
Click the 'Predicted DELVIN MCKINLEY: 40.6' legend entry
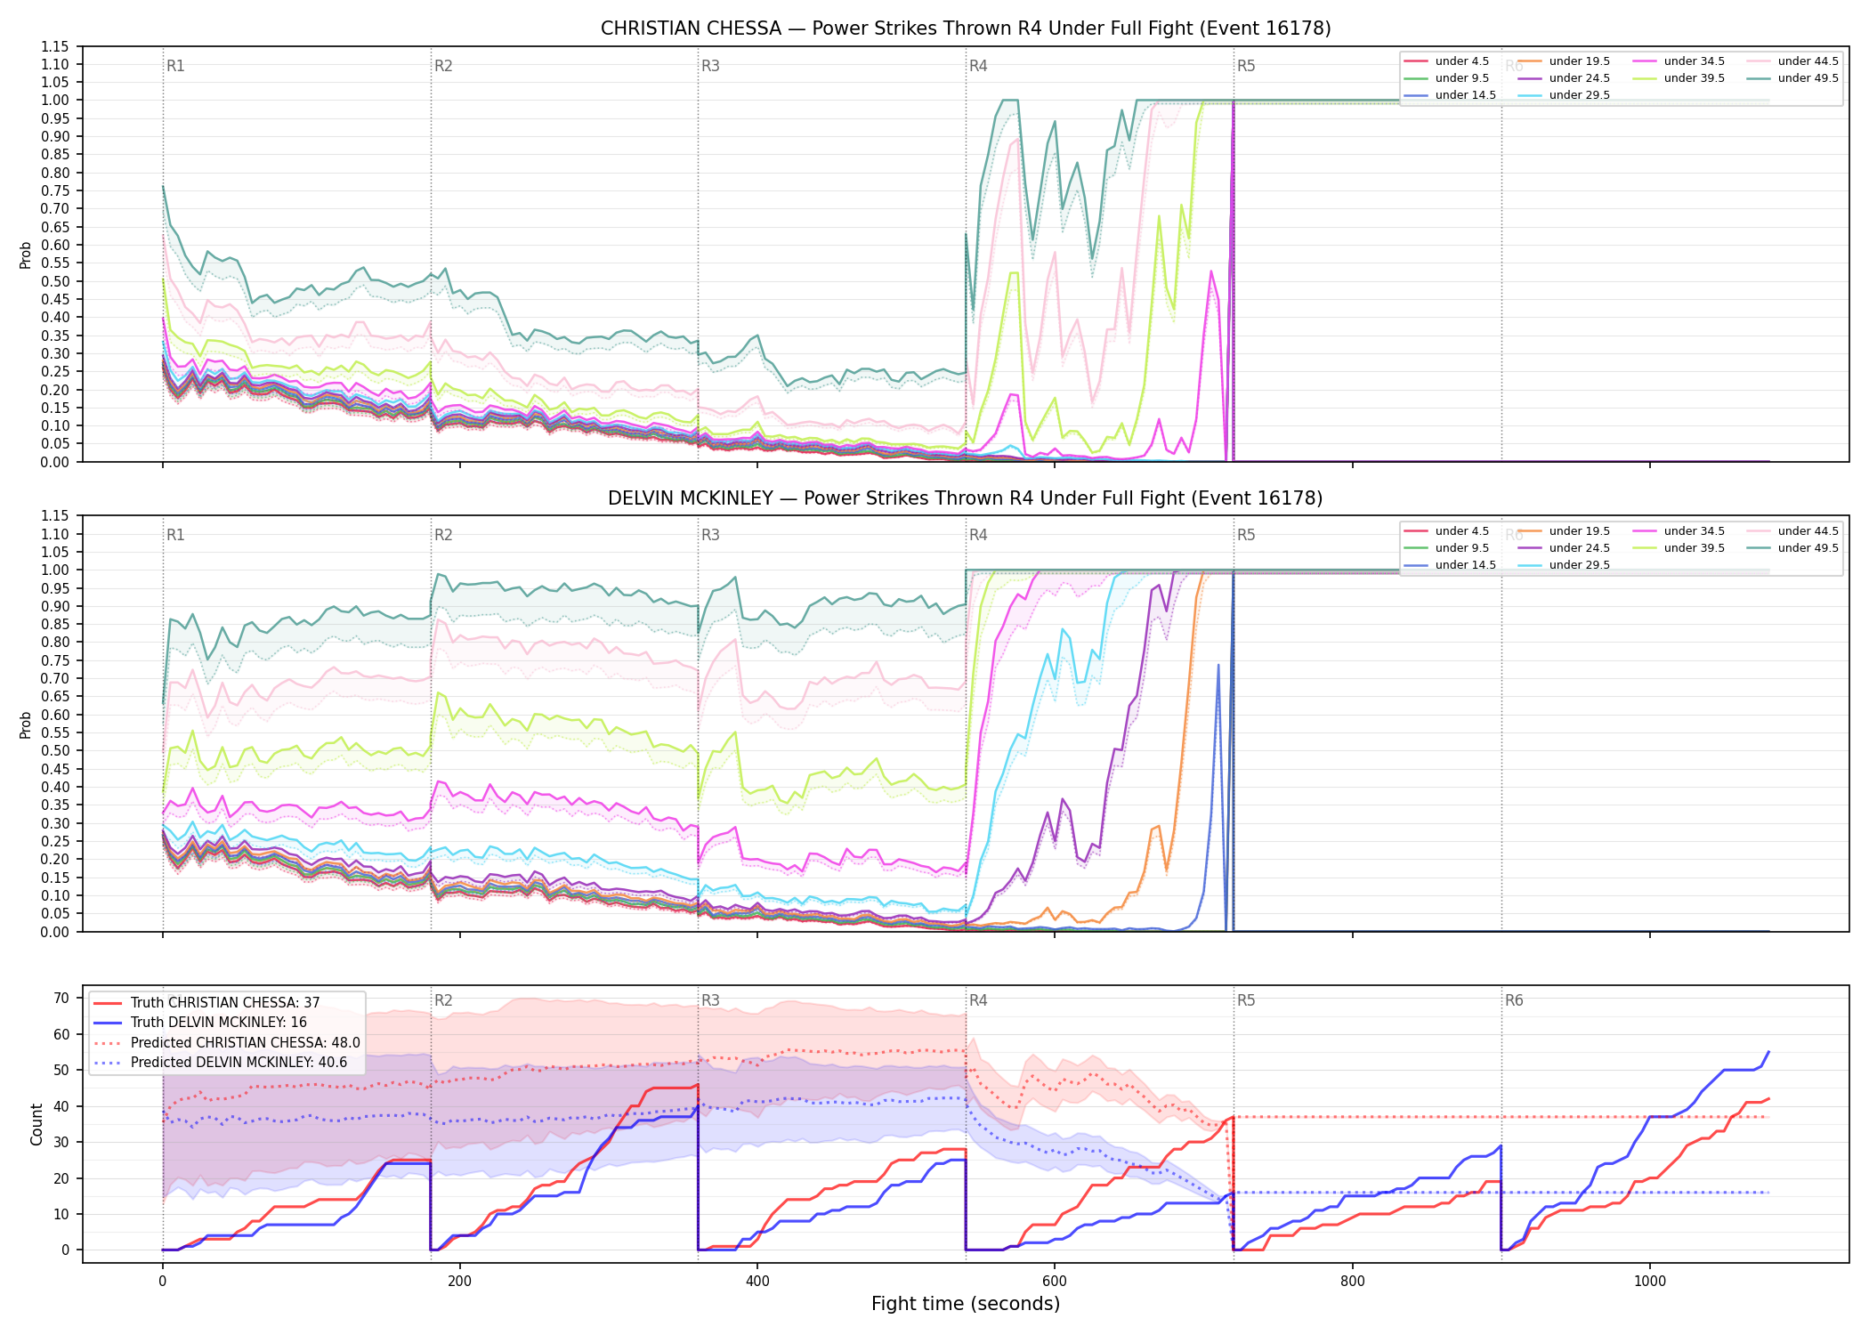221,1063
